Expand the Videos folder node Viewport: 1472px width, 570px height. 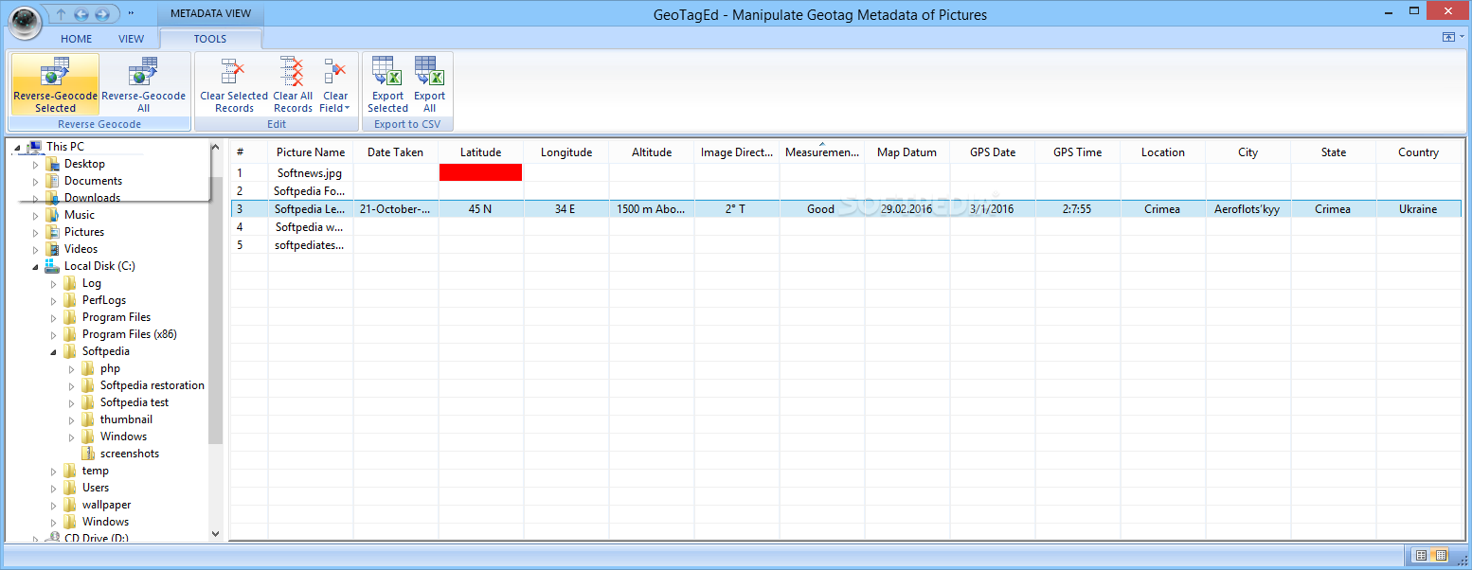click(36, 249)
